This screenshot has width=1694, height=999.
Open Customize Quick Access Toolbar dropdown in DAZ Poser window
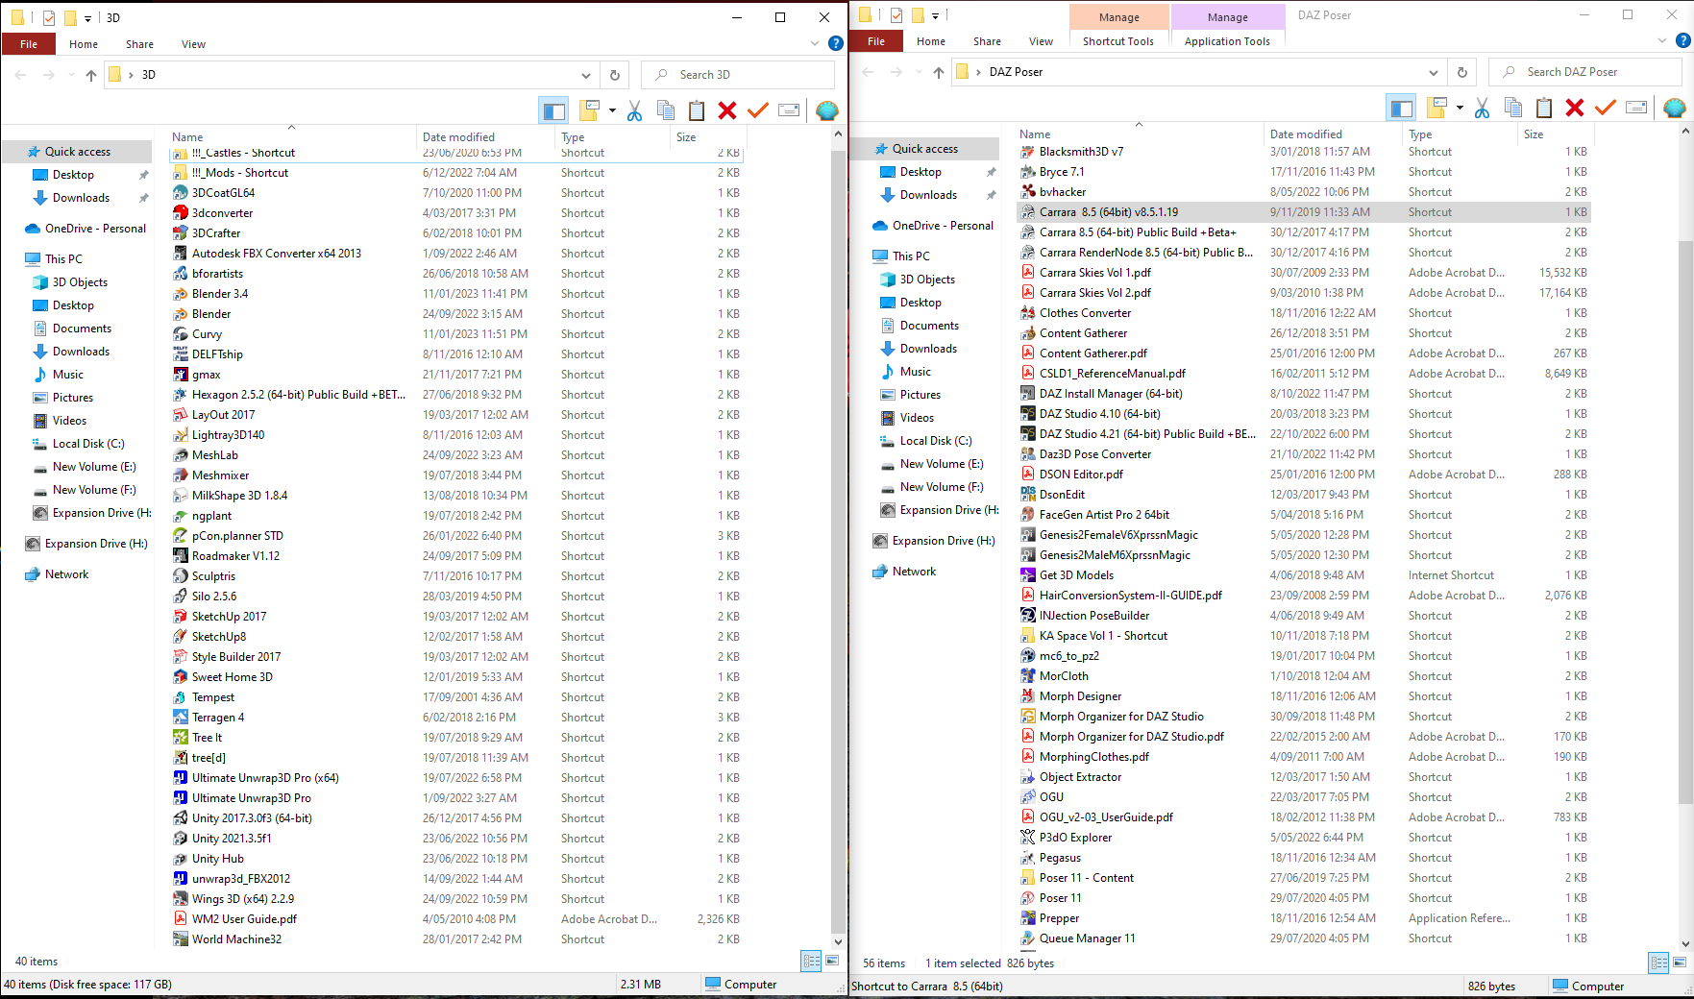(935, 15)
